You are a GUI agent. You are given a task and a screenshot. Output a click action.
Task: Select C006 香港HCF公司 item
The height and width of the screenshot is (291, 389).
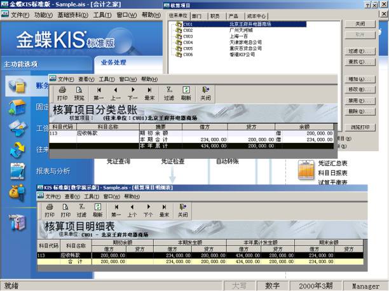(x=215, y=55)
